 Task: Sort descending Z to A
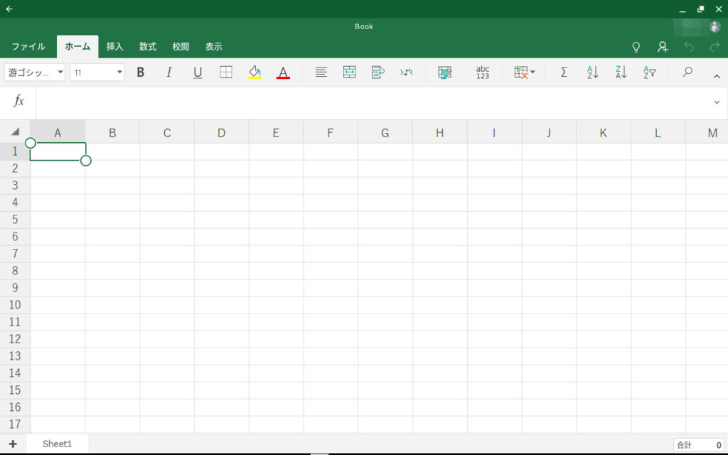621,72
